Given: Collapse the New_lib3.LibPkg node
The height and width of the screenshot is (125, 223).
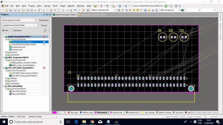Looking at the screenshot, I should (4, 86).
